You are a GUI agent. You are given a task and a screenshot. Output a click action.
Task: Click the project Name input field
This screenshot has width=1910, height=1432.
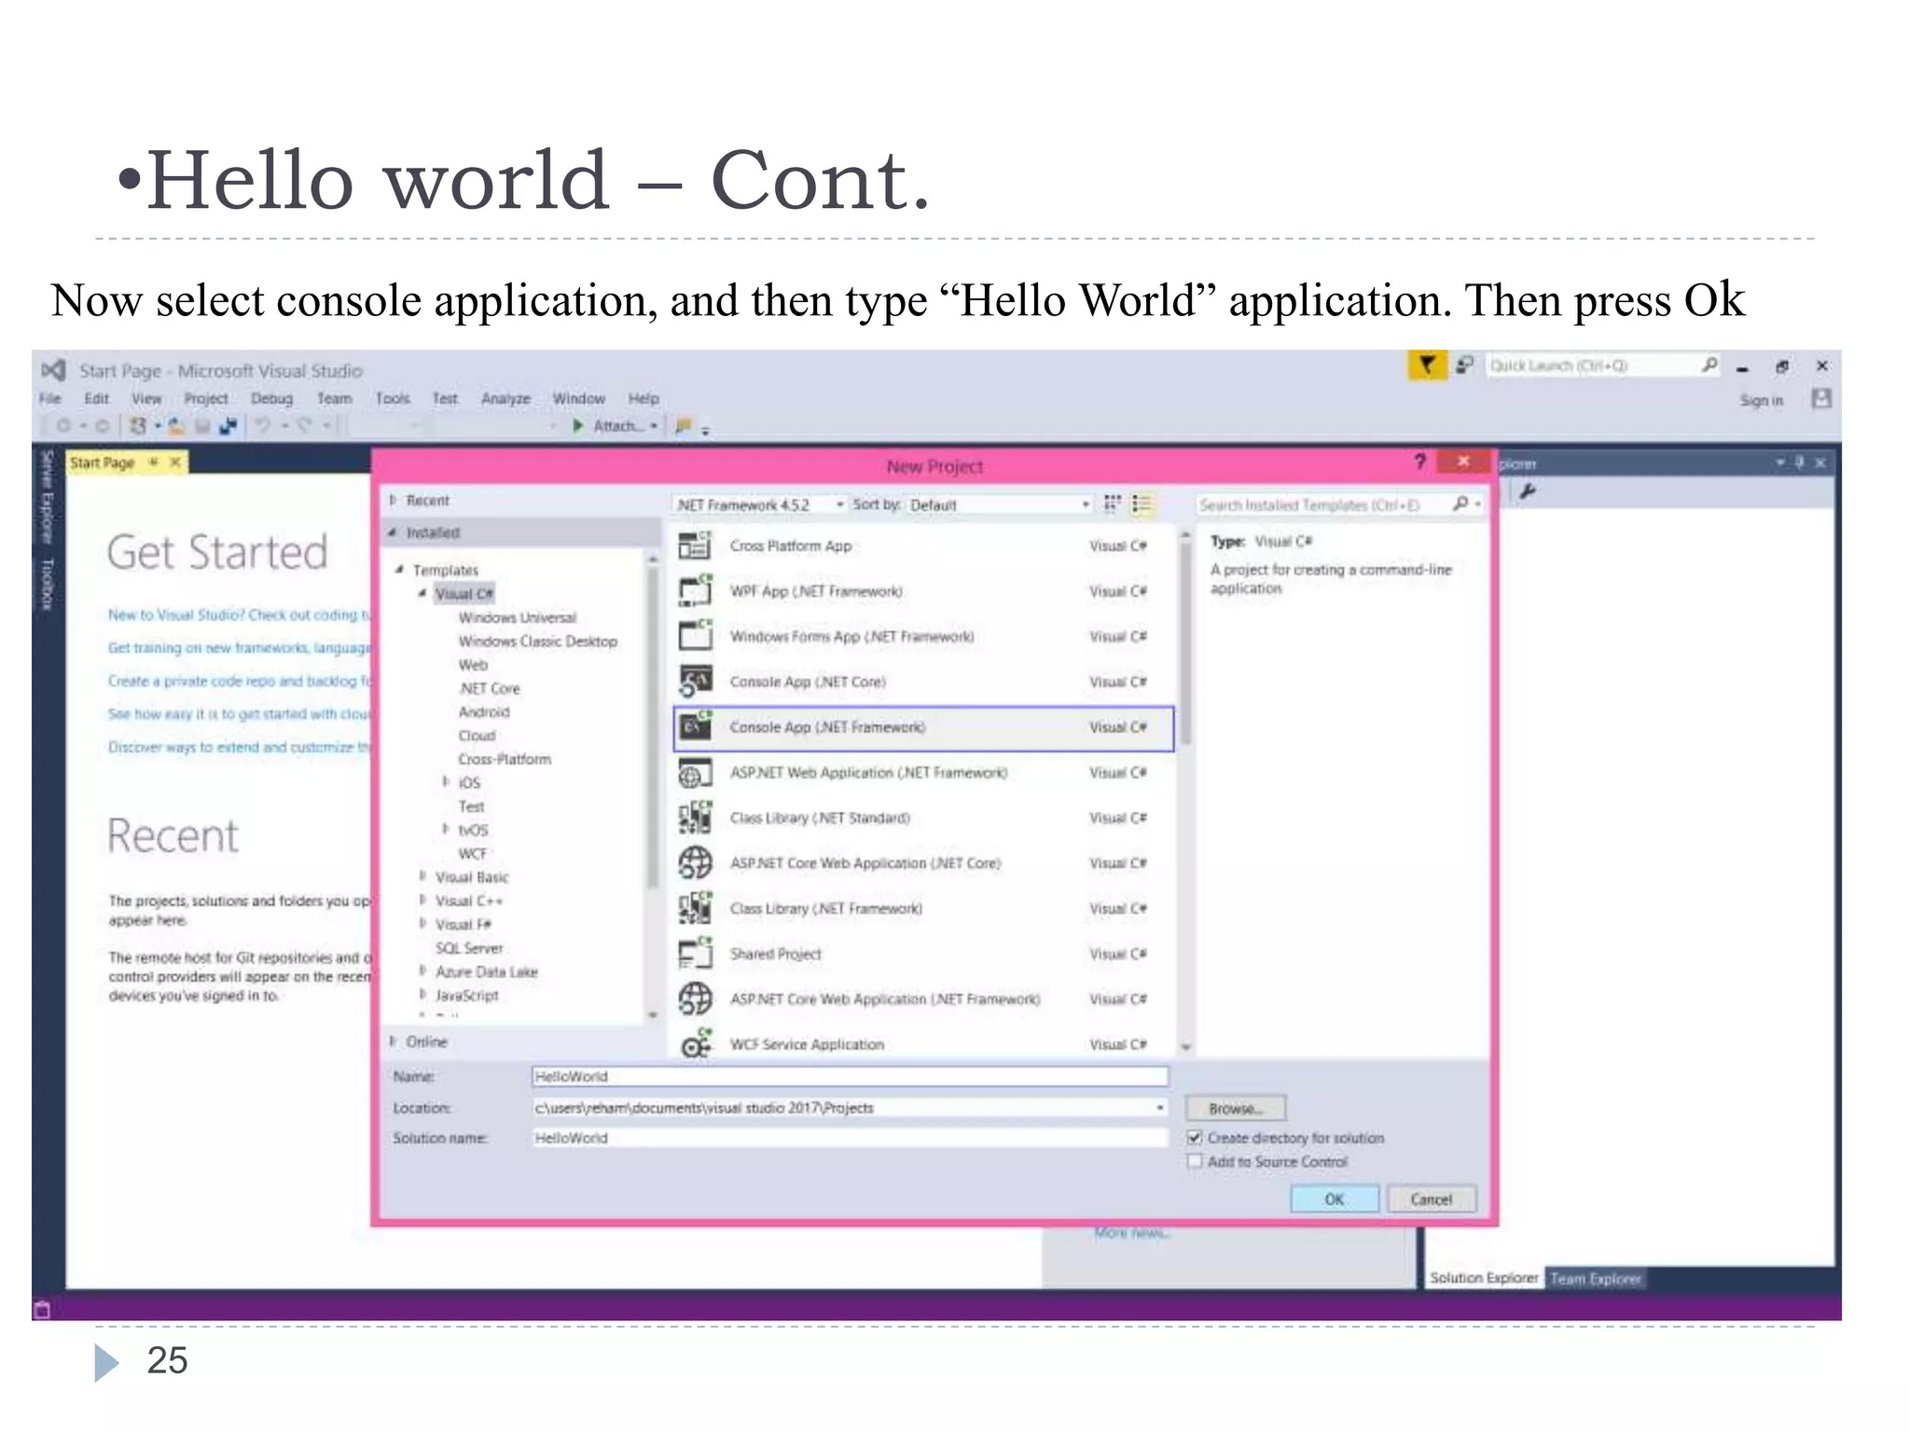(849, 1077)
